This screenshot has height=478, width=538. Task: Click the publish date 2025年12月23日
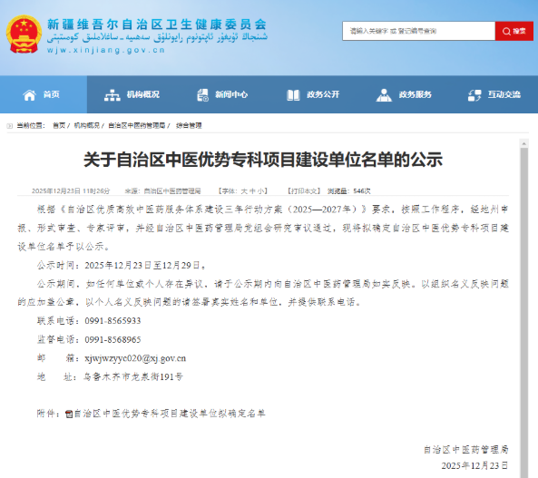pos(56,191)
